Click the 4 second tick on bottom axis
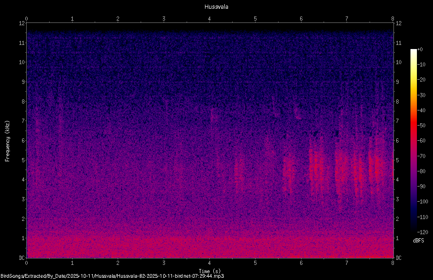433x280 pixels. click(x=210, y=263)
